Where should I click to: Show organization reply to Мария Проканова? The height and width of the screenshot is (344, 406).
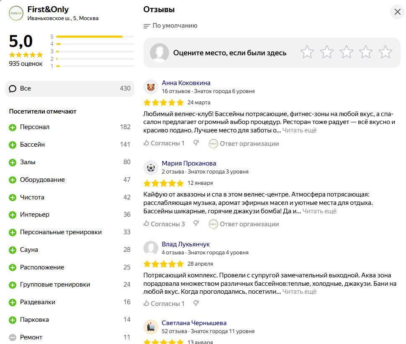[x=244, y=224]
